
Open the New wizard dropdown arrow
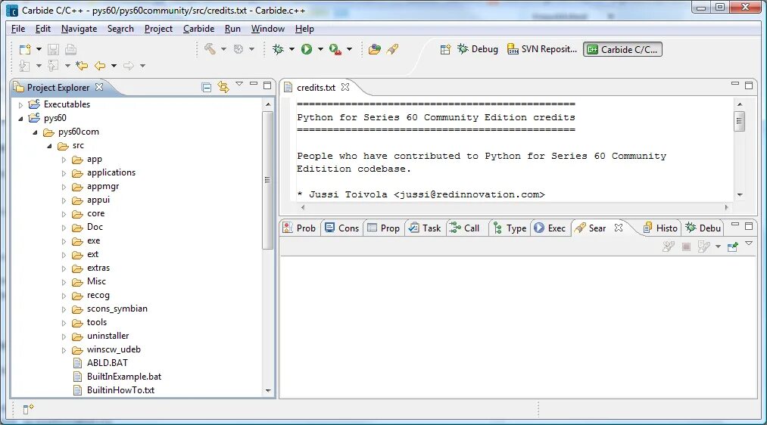click(39, 49)
